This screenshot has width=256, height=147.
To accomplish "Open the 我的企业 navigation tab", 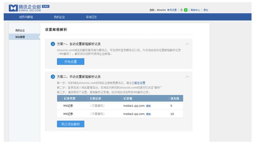I will coord(59,17).
